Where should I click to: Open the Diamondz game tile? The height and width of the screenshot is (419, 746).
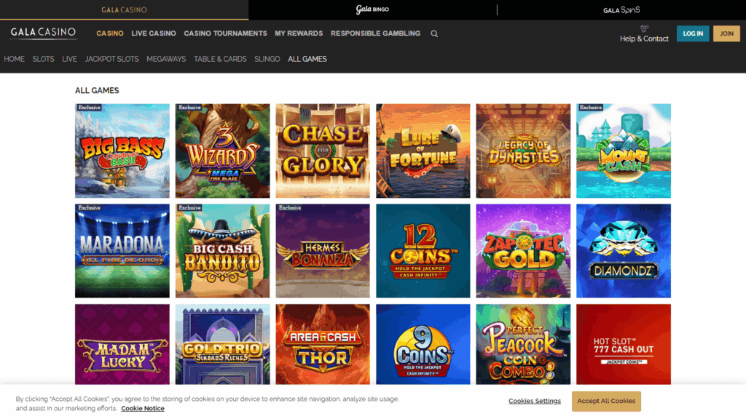(624, 251)
